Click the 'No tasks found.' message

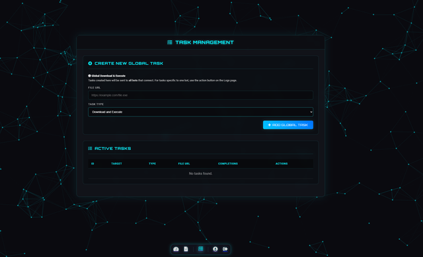[200, 173]
